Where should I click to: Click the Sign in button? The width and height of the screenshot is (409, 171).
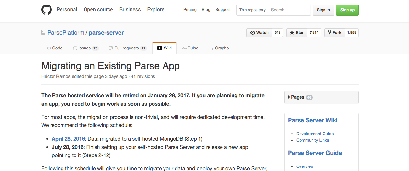[x=323, y=10]
